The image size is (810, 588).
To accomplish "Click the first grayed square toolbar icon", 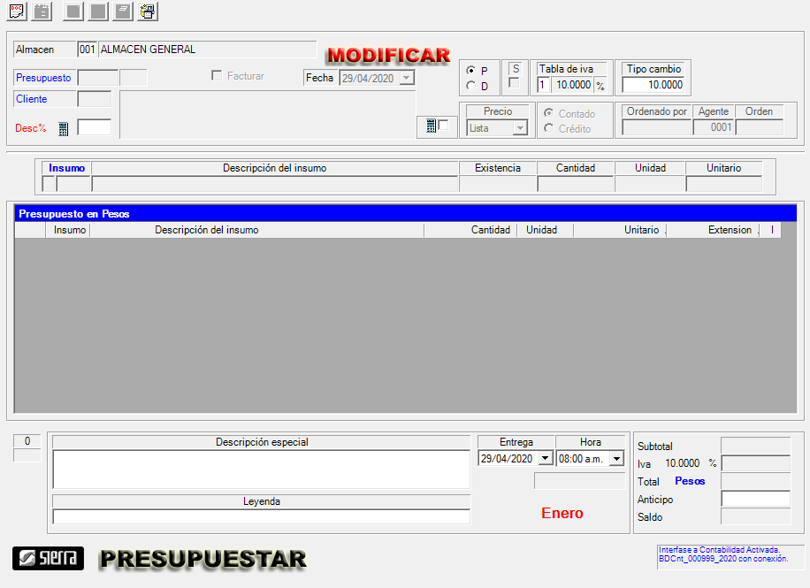I will (x=74, y=11).
